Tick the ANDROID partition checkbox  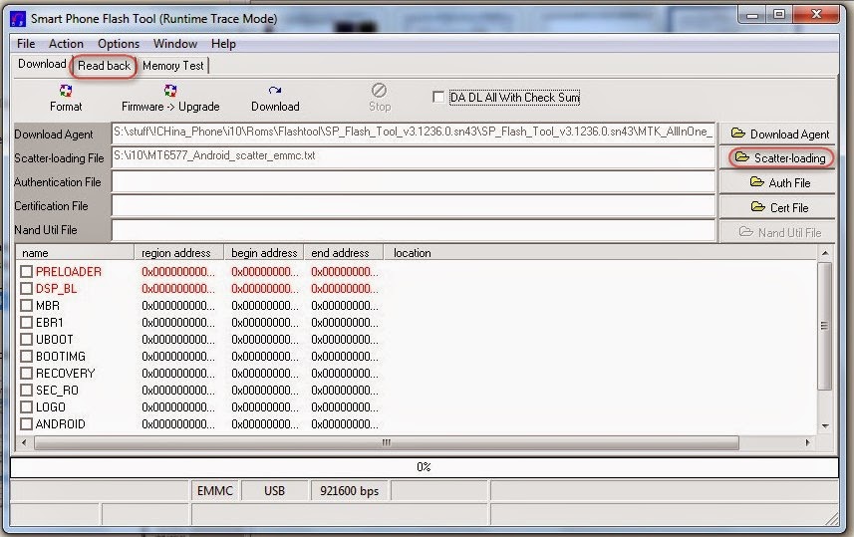(26, 423)
